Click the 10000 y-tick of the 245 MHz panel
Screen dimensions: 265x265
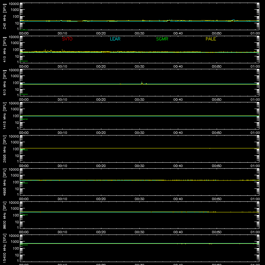coord(14,4)
